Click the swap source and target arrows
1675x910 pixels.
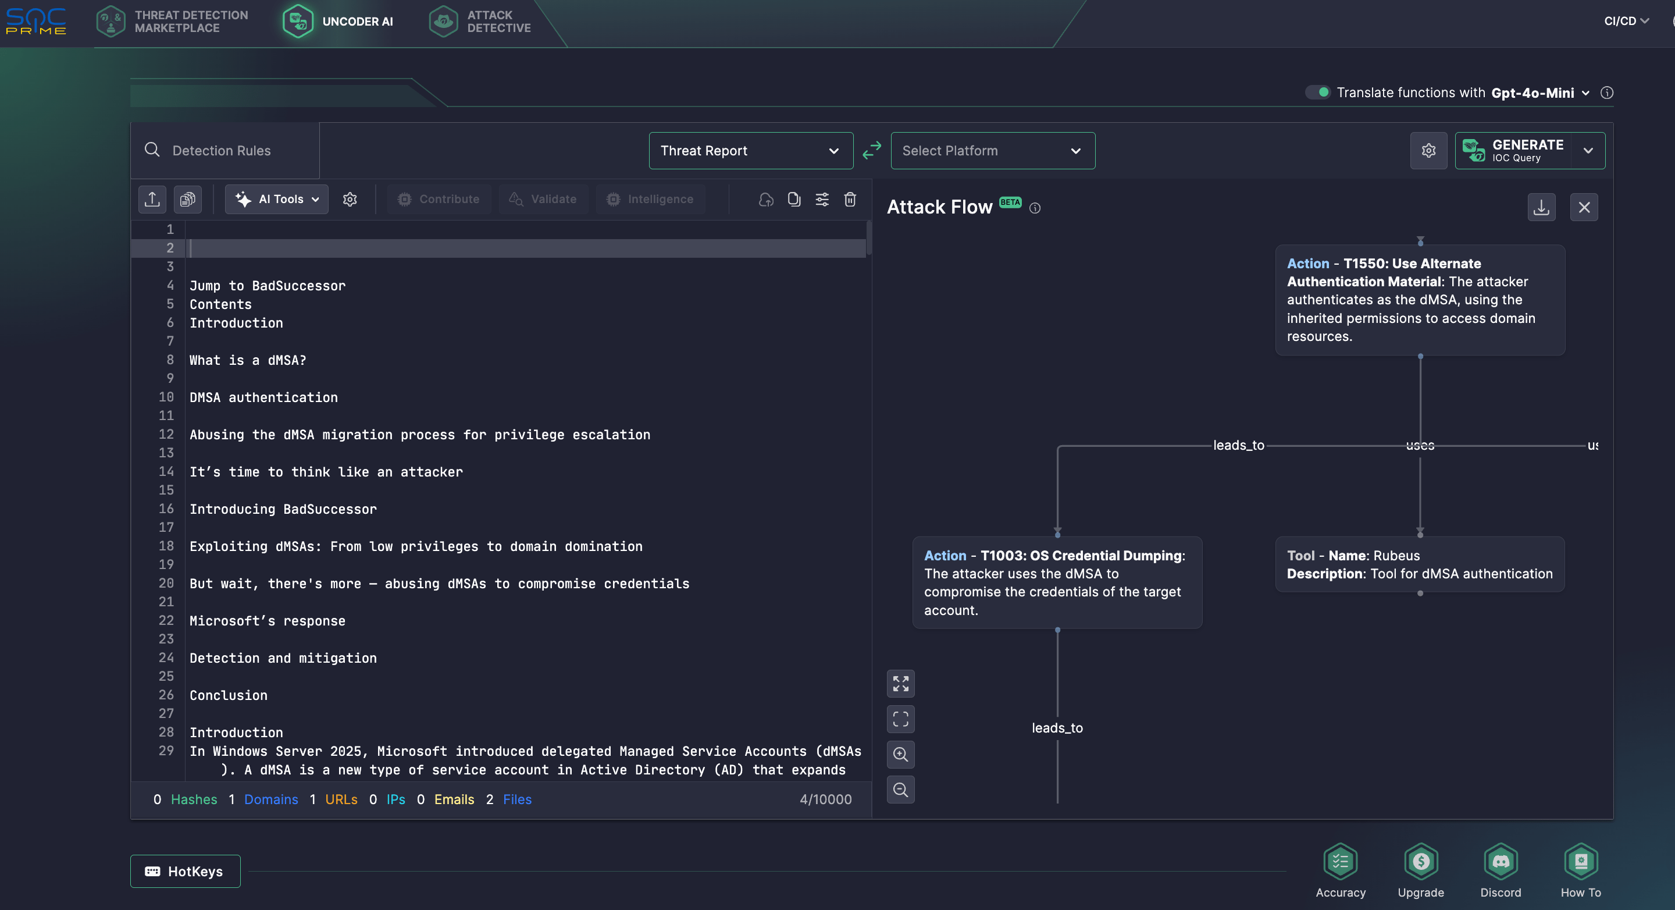coord(871,150)
